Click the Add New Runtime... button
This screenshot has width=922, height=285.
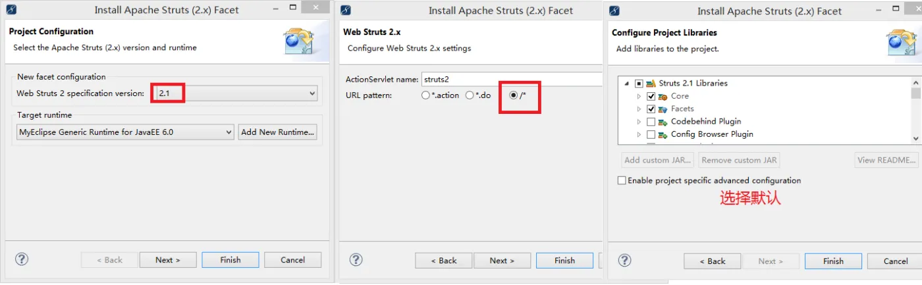coord(278,132)
